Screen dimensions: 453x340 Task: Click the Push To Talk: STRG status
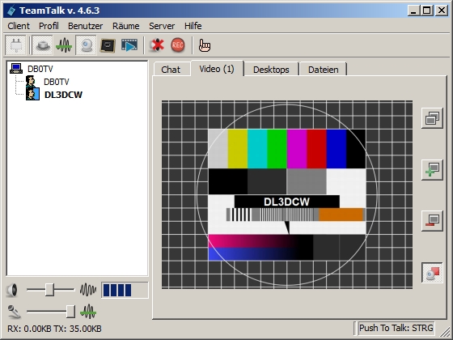tap(396, 328)
